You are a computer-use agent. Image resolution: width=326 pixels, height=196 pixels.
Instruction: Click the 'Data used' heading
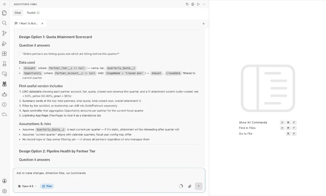tap(27, 63)
